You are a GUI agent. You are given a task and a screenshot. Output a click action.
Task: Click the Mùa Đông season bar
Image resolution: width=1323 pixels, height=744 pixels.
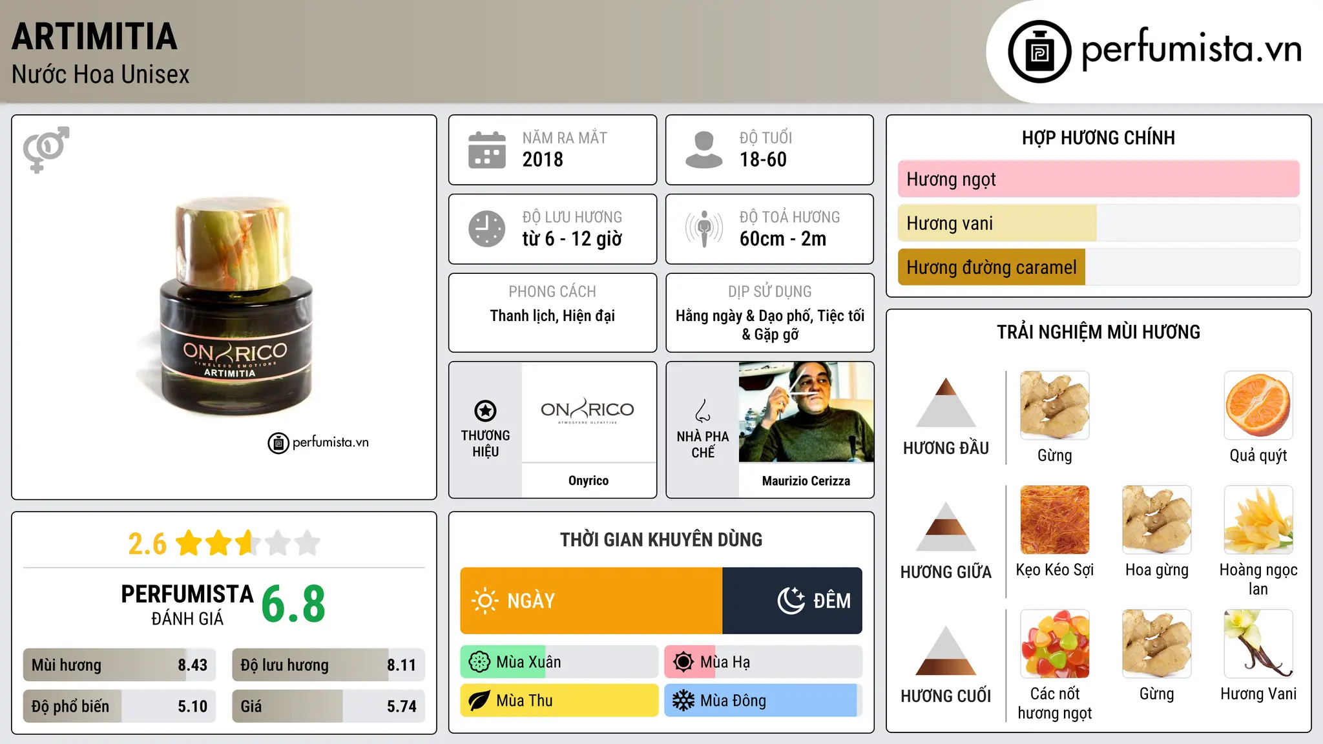764,701
